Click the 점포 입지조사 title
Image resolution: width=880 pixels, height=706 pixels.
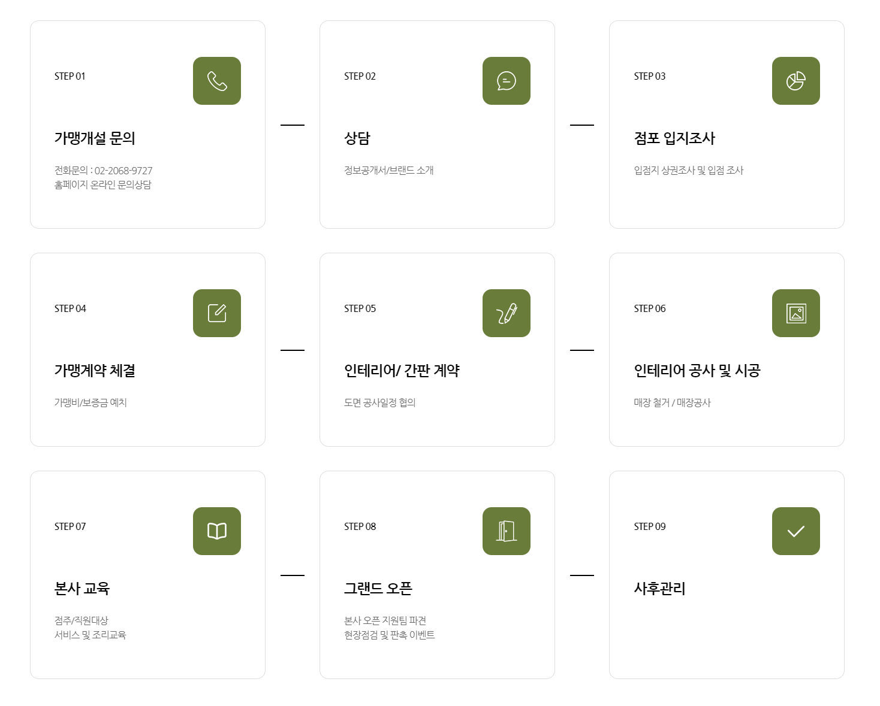point(674,138)
